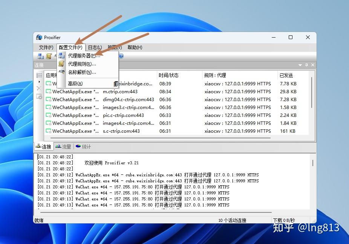
Task: Expand the 高级(A) submenu
Action: [x=88, y=84]
